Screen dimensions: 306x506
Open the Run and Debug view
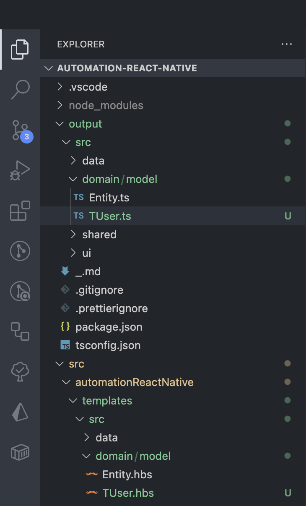20,170
